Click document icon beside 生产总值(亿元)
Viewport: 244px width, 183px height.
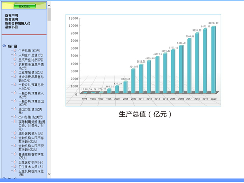pos(15,50)
